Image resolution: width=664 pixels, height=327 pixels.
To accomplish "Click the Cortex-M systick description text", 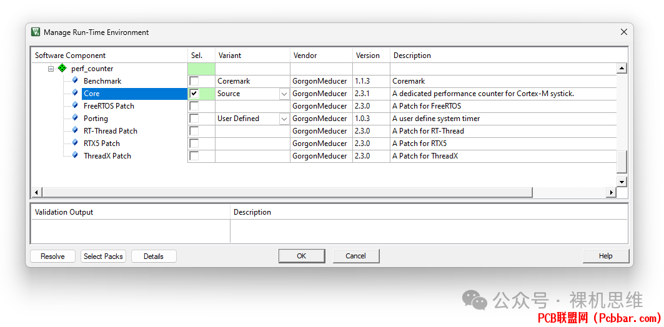I will (483, 94).
